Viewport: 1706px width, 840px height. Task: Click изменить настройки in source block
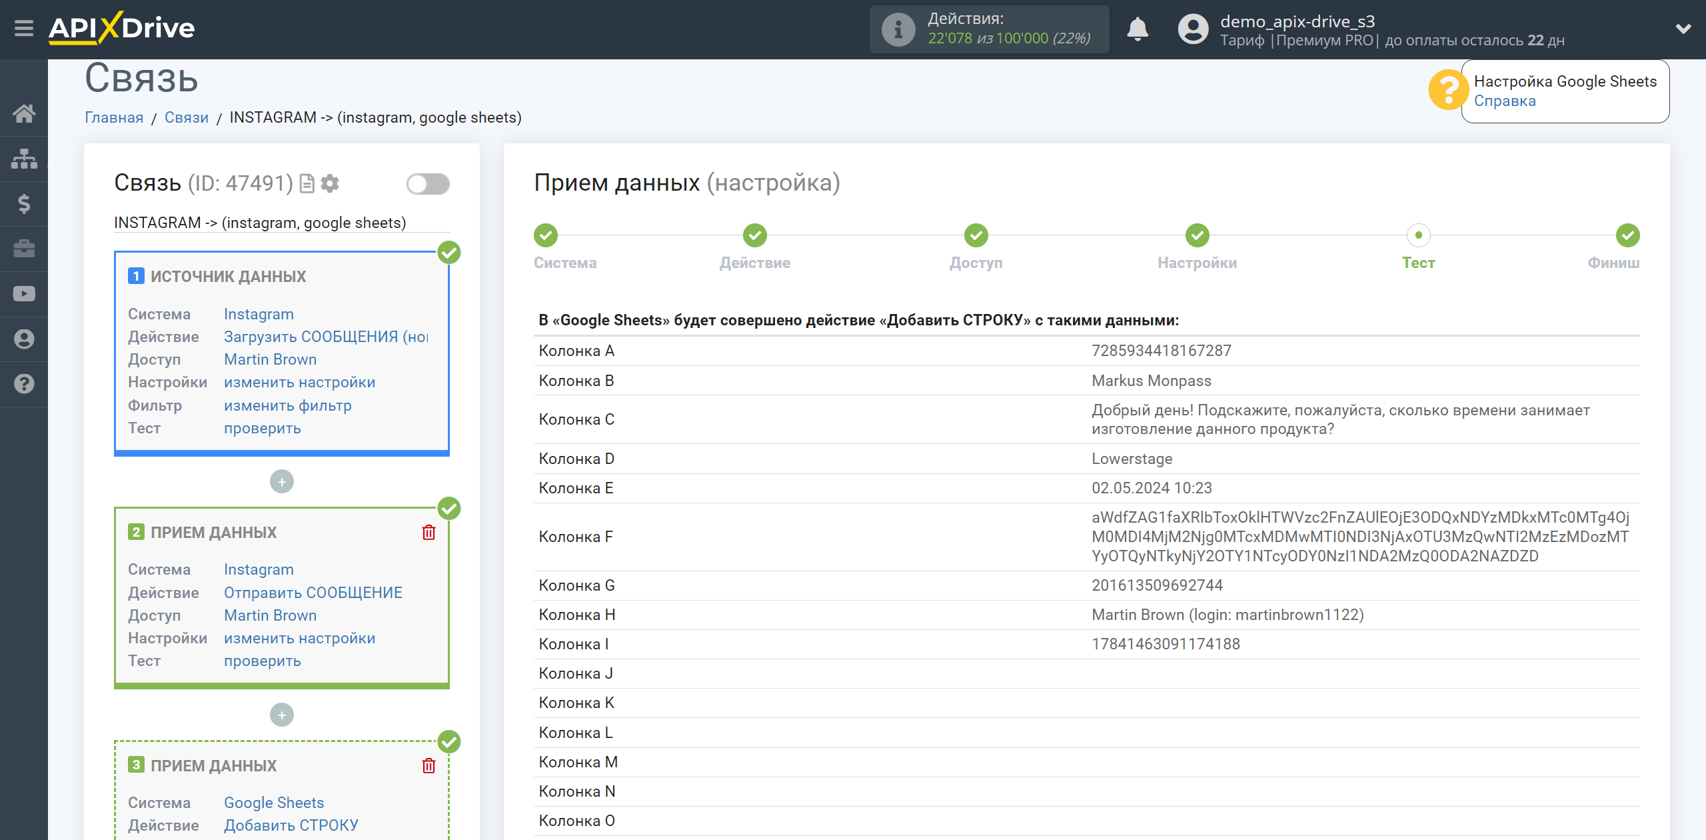pyautogui.click(x=299, y=382)
